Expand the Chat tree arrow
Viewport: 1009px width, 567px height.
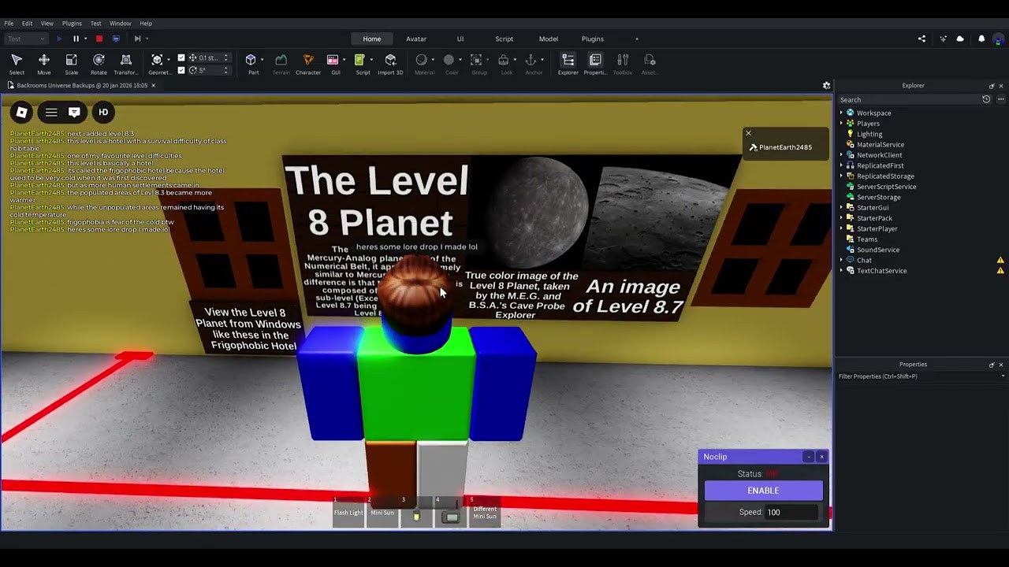point(841,260)
